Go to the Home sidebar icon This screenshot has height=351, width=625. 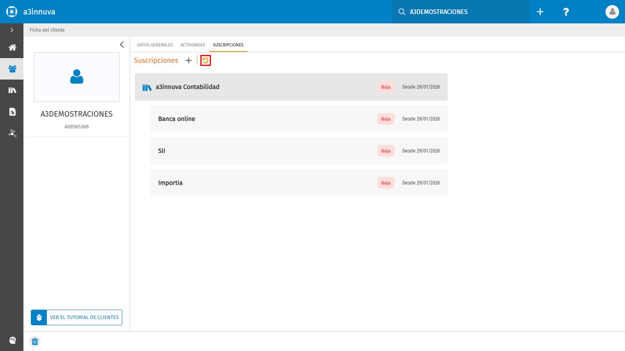point(12,48)
